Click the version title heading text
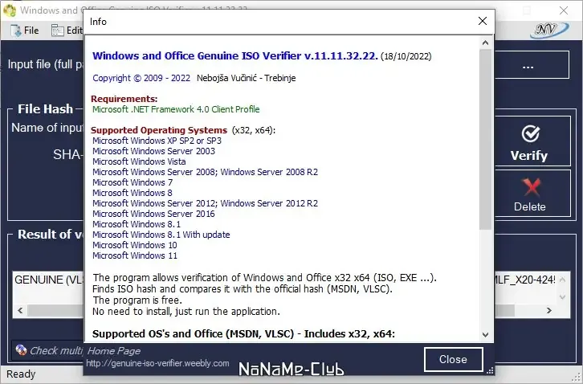The image size is (583, 384). click(x=235, y=55)
